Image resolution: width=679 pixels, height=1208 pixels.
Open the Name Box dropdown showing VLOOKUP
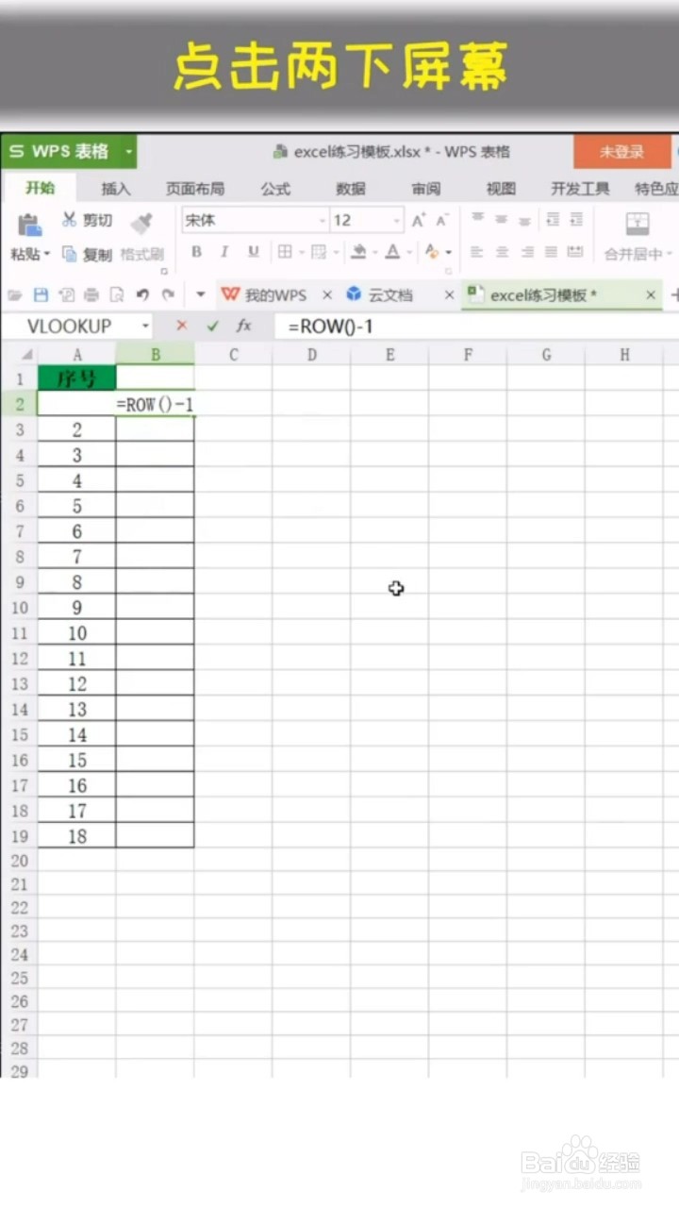click(x=145, y=326)
